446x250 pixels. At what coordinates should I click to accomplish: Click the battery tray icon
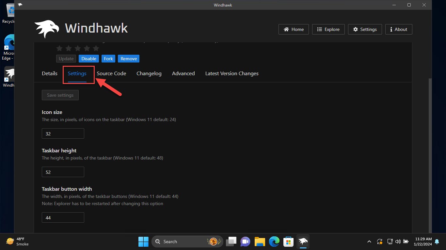coord(406,242)
